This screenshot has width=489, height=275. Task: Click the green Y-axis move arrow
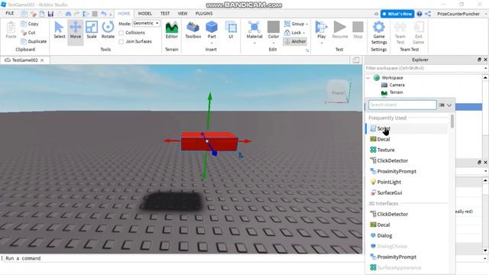[210, 97]
